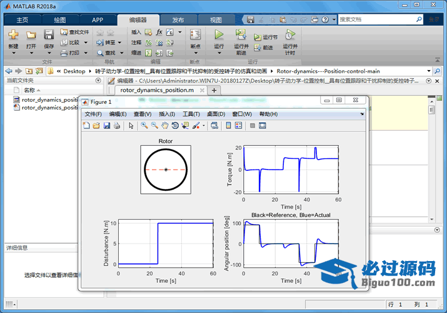Click Run Section (运行节) icon
The image size is (447, 313).
click(x=258, y=38)
